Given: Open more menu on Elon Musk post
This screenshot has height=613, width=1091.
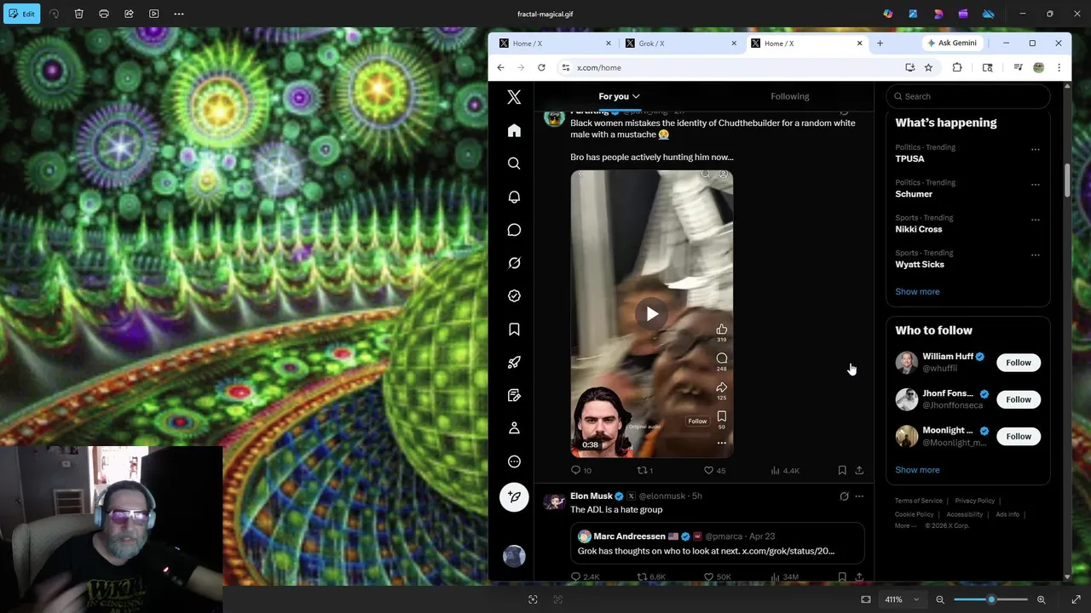Looking at the screenshot, I should click(859, 496).
